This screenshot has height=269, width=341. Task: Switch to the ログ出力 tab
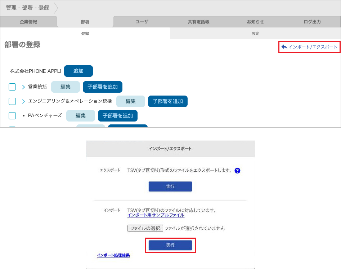click(x=312, y=22)
